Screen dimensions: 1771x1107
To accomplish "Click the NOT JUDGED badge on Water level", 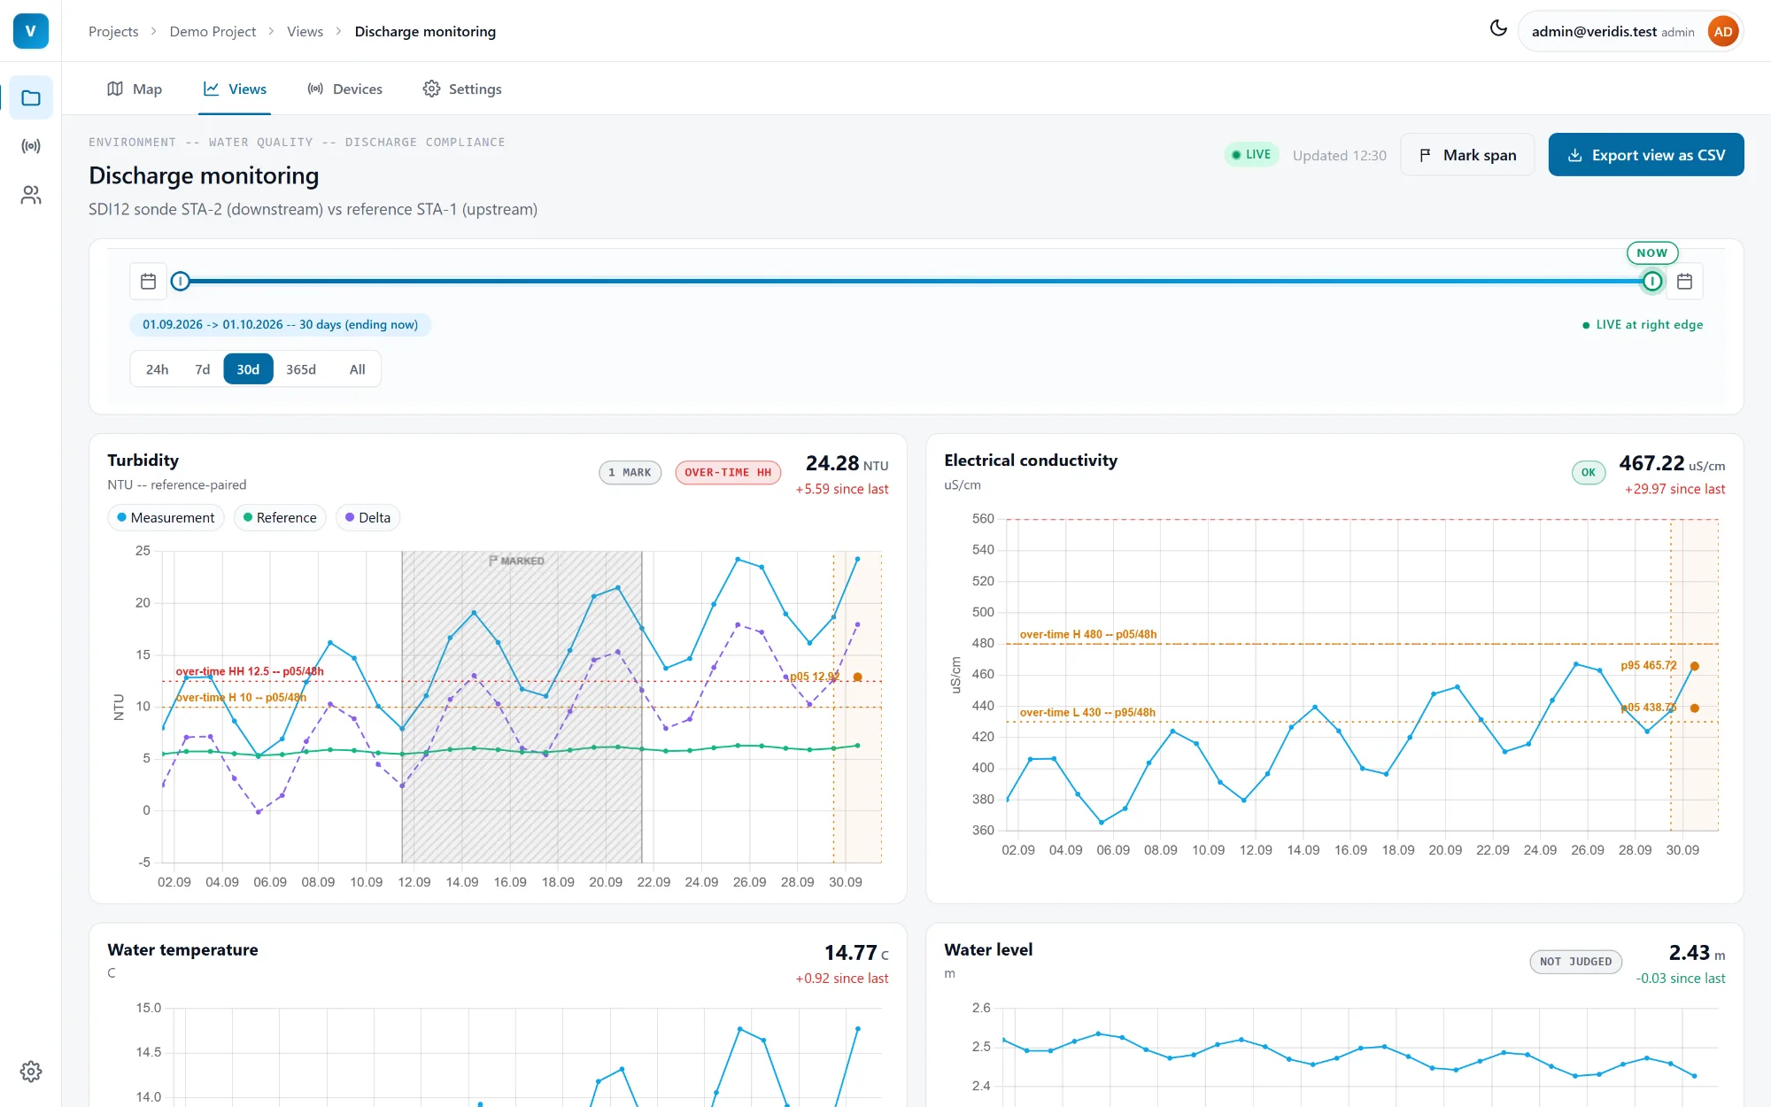I will [1576, 962].
